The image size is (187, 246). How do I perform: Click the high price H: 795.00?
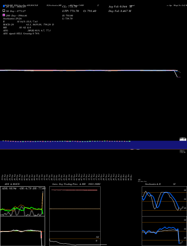point(68,16)
